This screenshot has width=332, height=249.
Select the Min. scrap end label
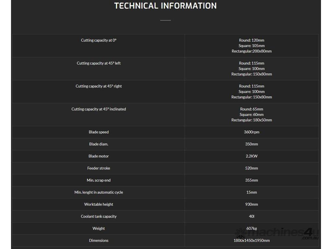coord(99,180)
